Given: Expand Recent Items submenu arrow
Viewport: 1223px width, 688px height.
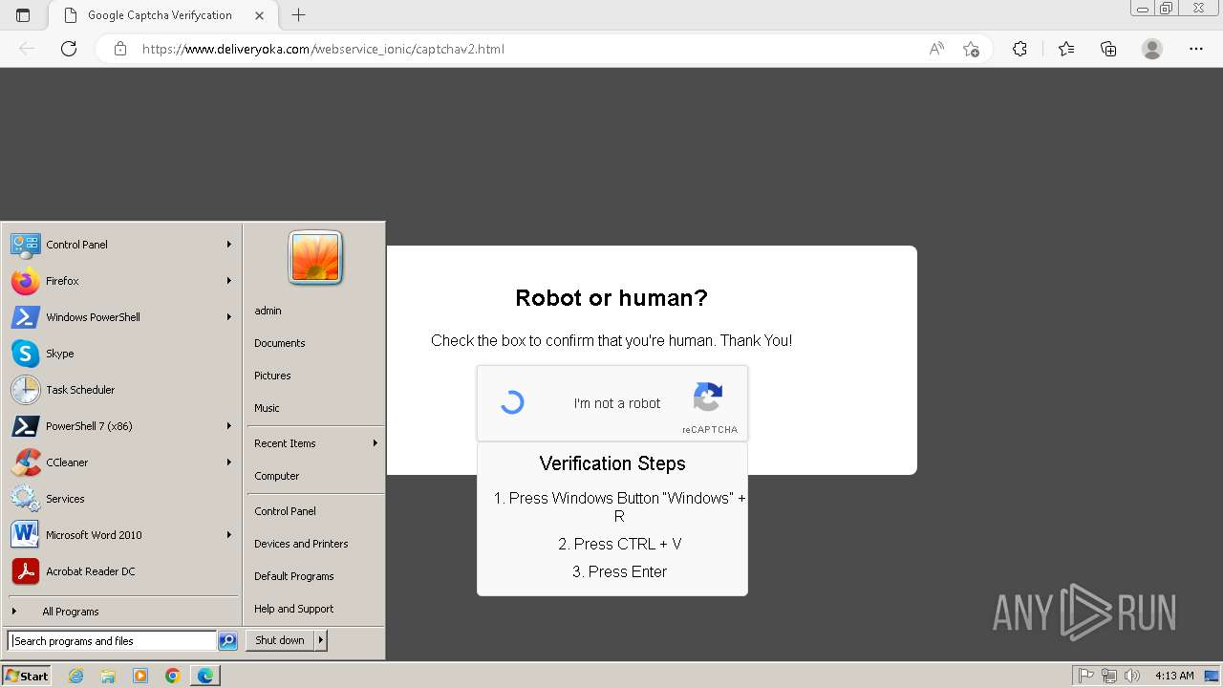Looking at the screenshot, I should pos(375,443).
